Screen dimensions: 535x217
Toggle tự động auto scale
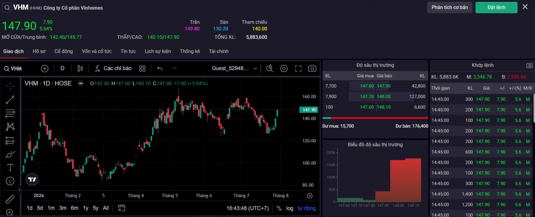307,208
